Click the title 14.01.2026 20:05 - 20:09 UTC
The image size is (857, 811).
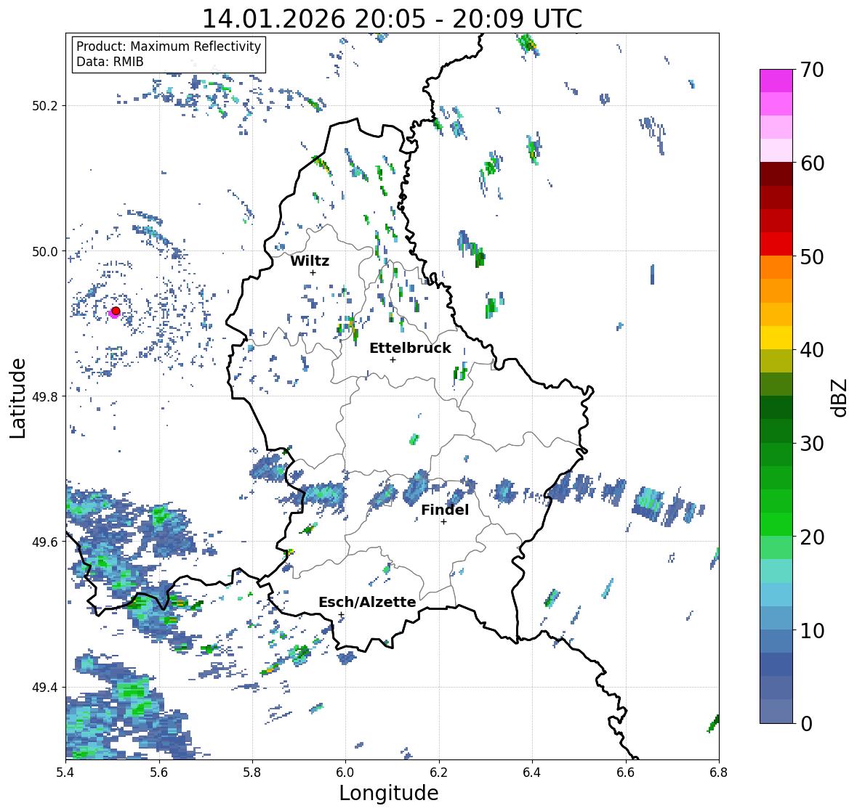point(392,19)
